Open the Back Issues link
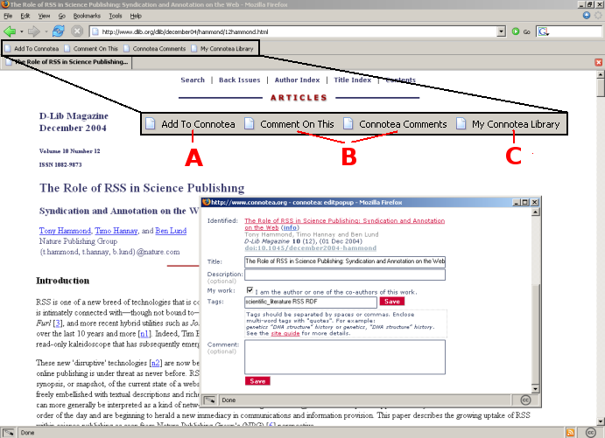Viewport: 605px width, 438px height. (x=240, y=80)
